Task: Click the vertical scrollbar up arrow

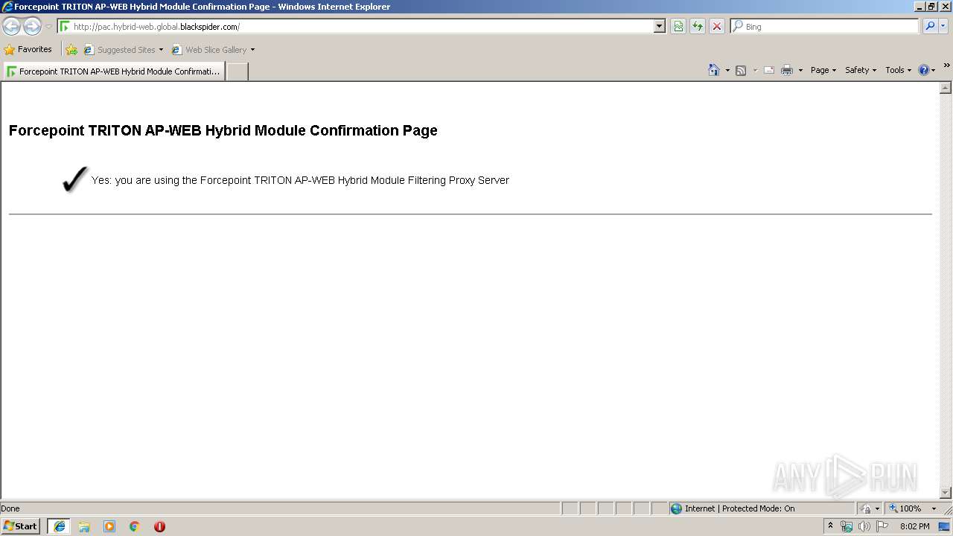Action: 946,88
